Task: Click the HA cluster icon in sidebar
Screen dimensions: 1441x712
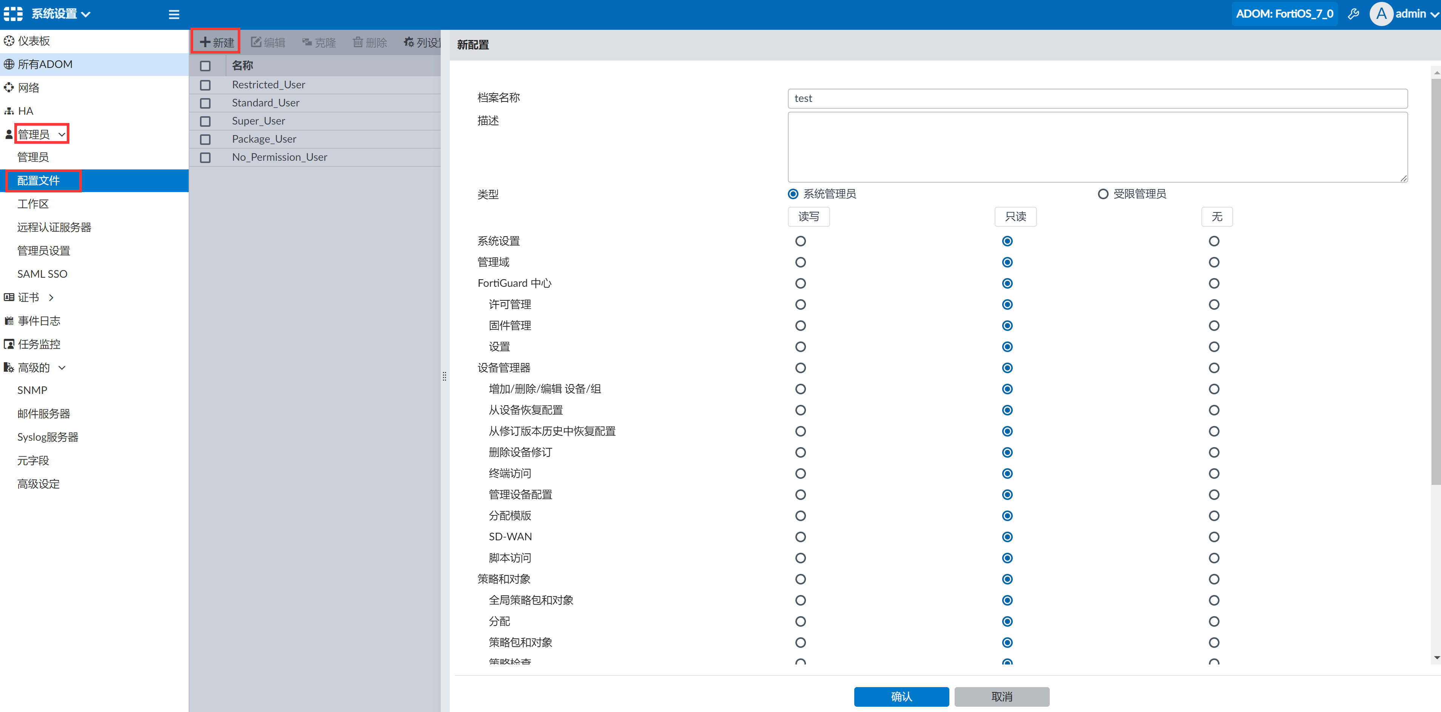Action: click(9, 111)
